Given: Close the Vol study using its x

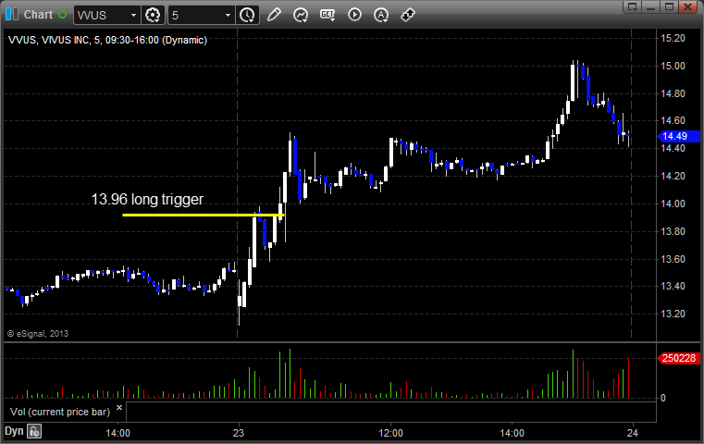Looking at the screenshot, I should click(x=119, y=408).
